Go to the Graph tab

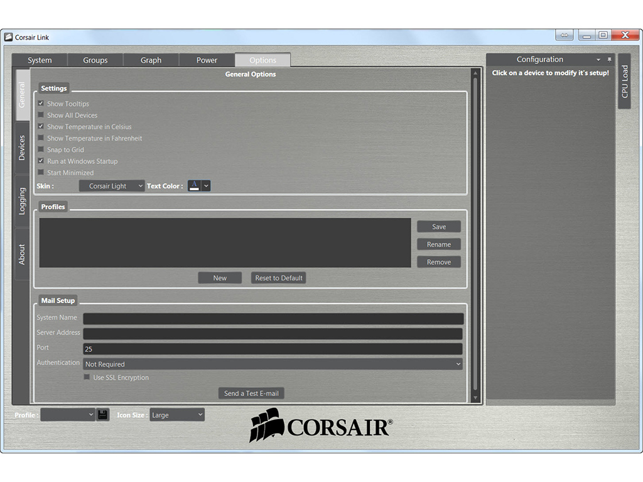[151, 60]
